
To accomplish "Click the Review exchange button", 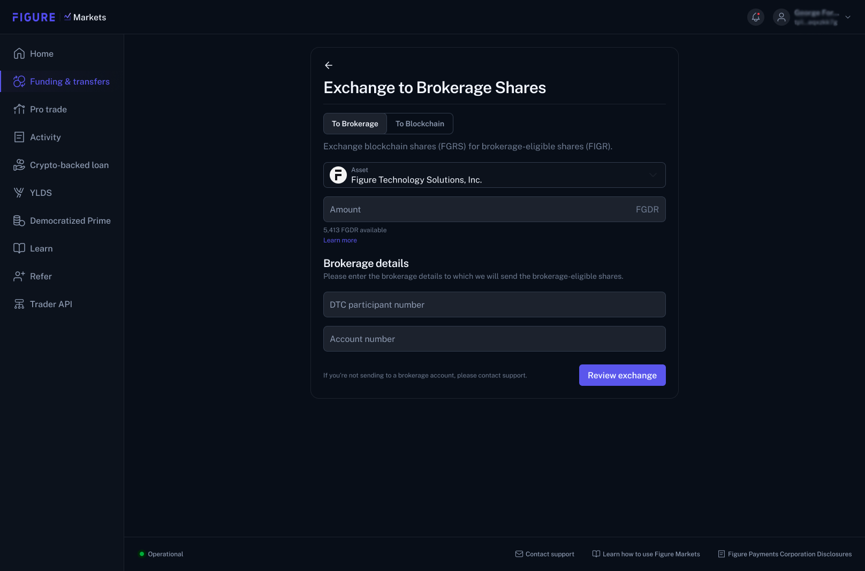I will click(x=623, y=375).
